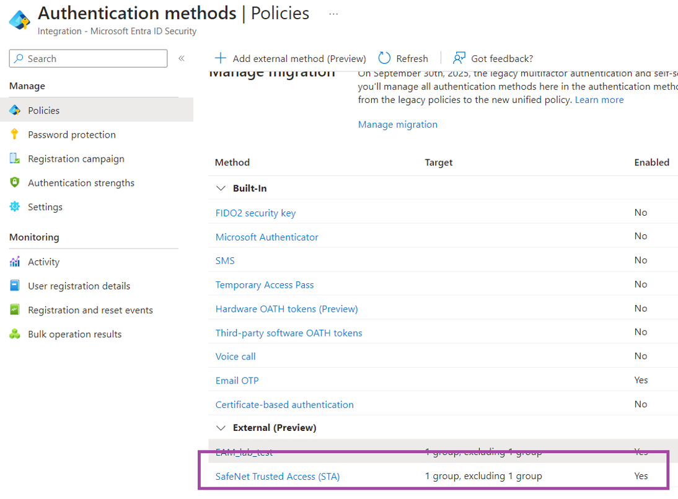Viewport: 678px width, 499px height.
Task: Click the Policies icon in sidebar
Action: point(15,110)
